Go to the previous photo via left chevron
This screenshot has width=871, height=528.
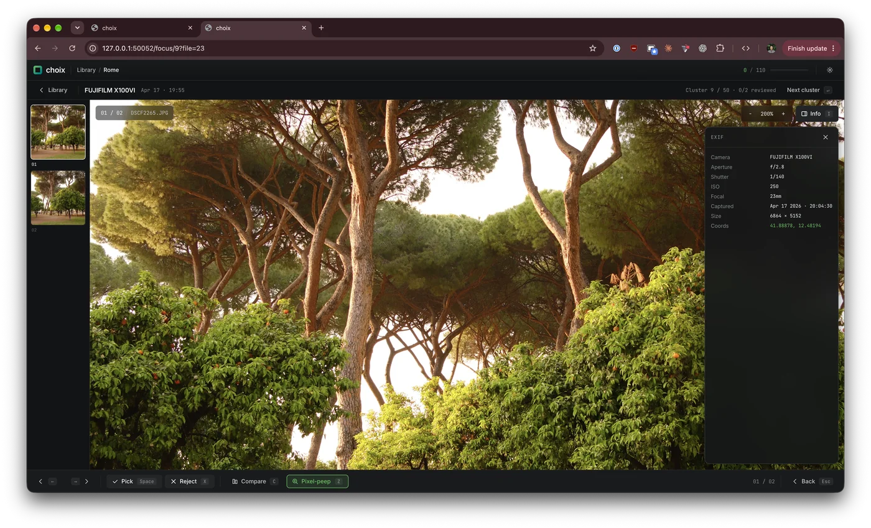40,481
